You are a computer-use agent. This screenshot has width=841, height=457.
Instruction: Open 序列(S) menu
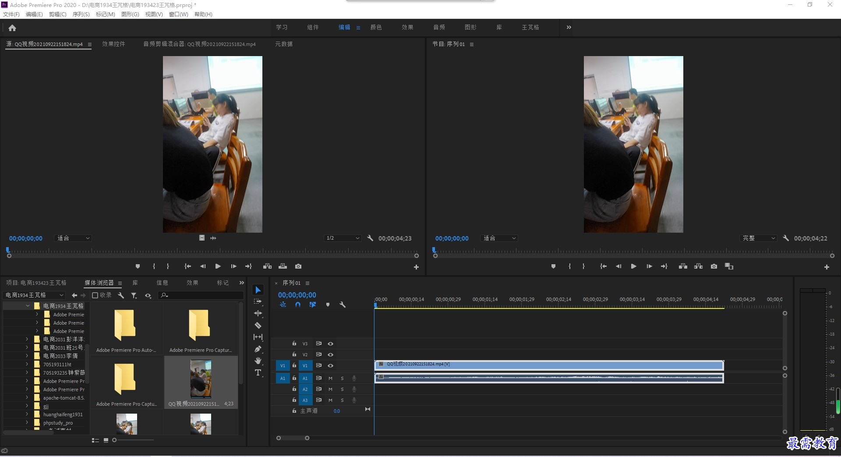click(81, 14)
